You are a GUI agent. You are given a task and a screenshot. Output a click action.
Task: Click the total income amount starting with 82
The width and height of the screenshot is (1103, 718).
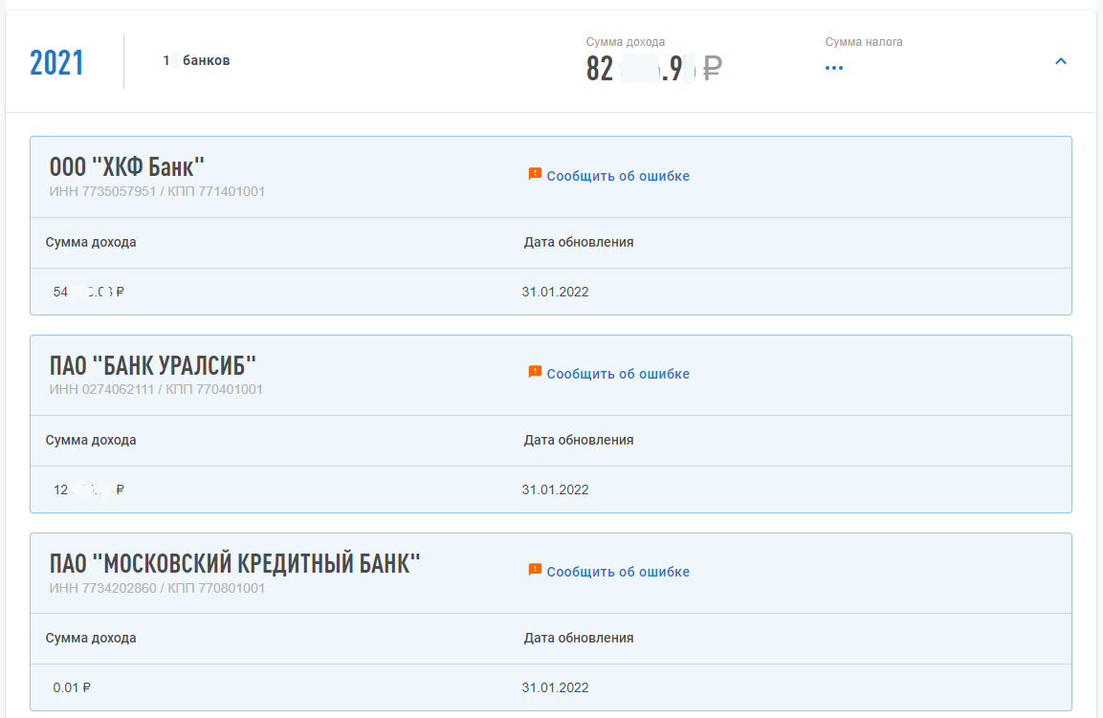(654, 68)
